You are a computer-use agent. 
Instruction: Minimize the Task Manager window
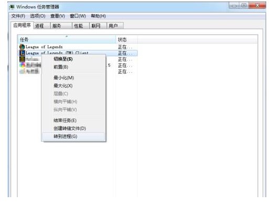coord(234,6)
